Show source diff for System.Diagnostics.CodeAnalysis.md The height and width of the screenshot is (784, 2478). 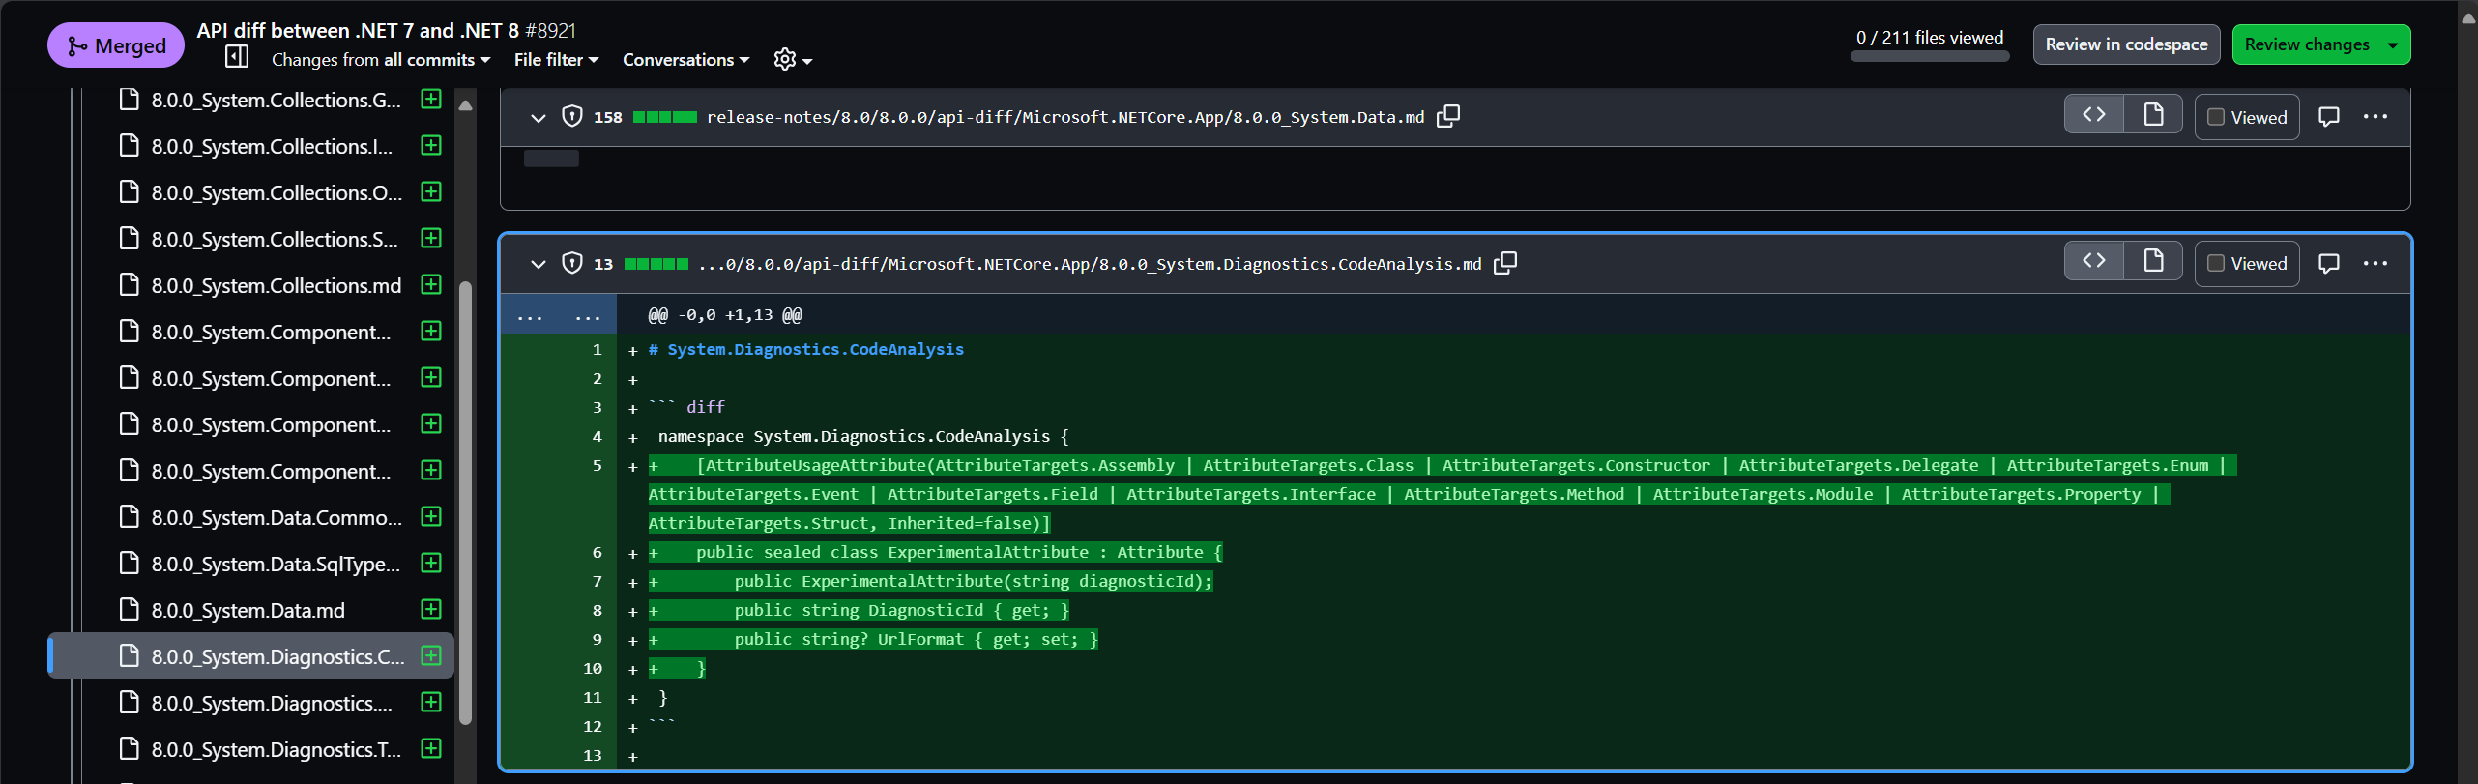[2094, 261]
